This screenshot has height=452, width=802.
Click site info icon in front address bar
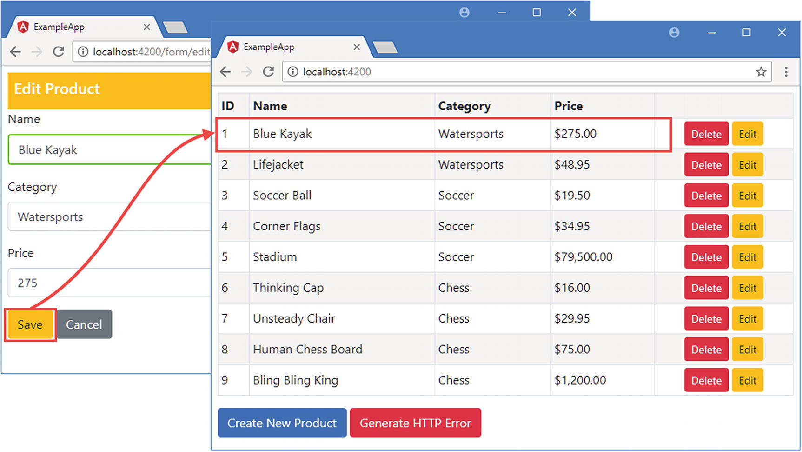[x=292, y=72]
